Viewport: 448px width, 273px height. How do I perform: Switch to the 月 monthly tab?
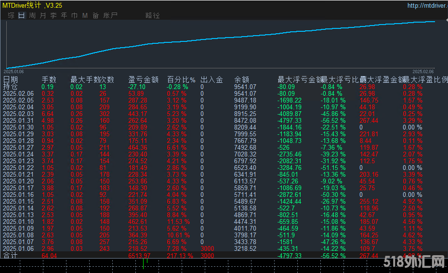[42, 15]
